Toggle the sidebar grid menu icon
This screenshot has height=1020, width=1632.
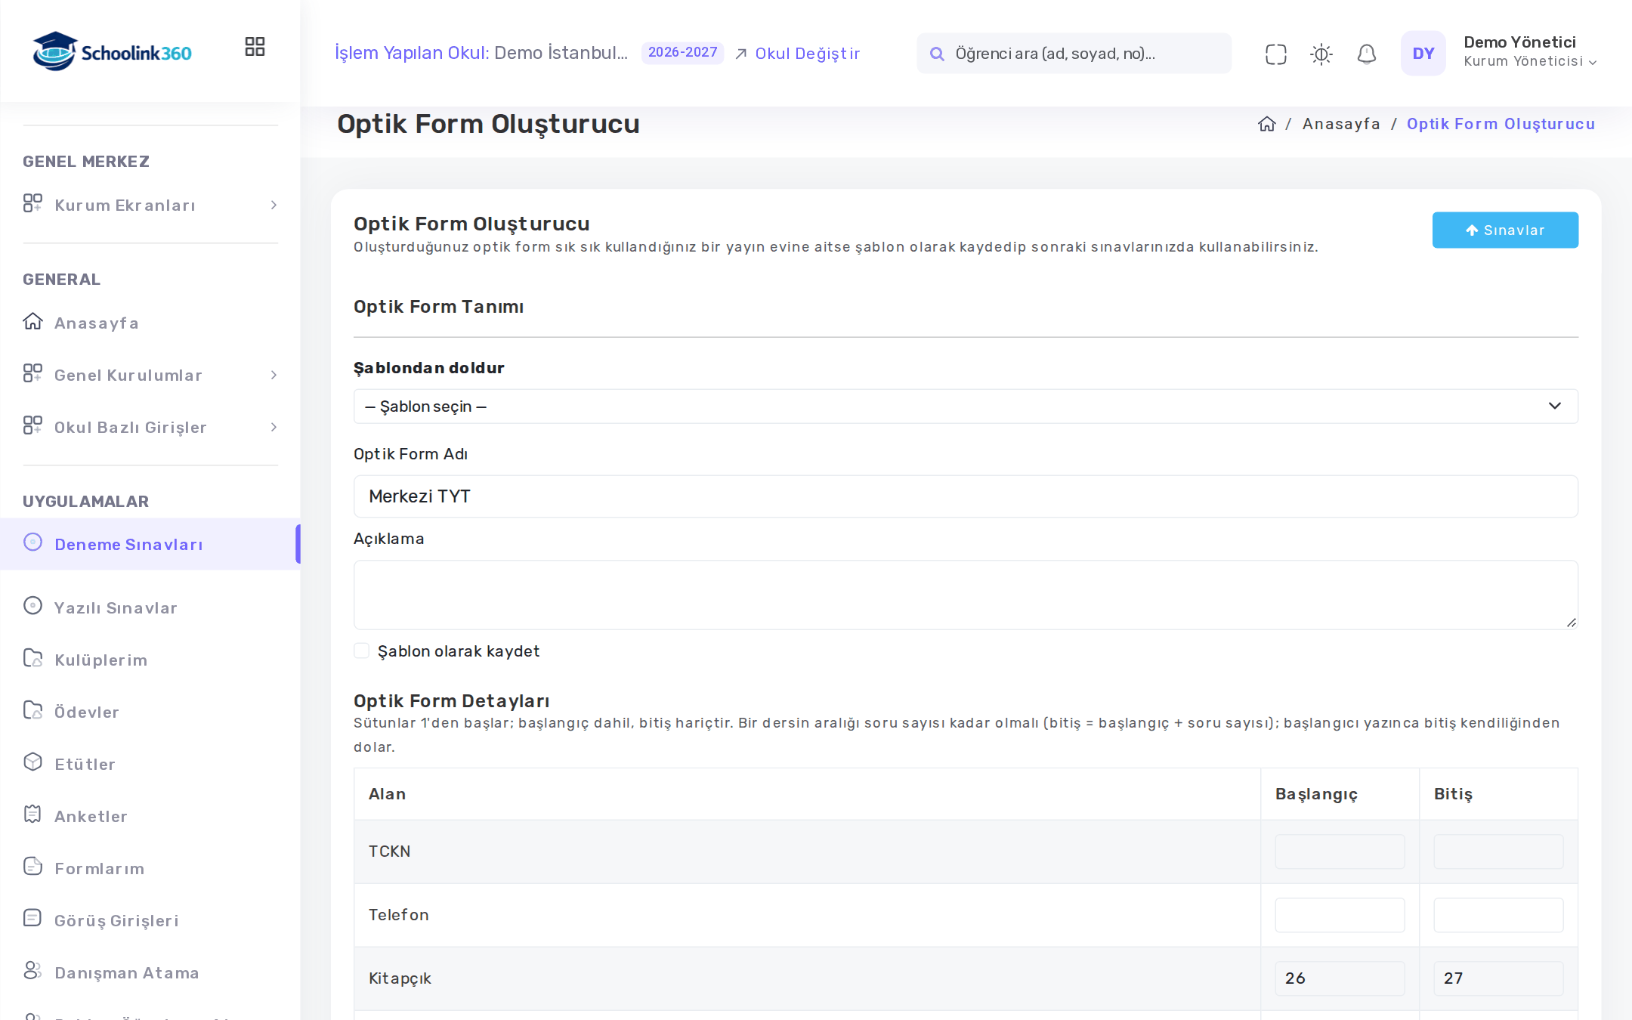click(x=255, y=47)
